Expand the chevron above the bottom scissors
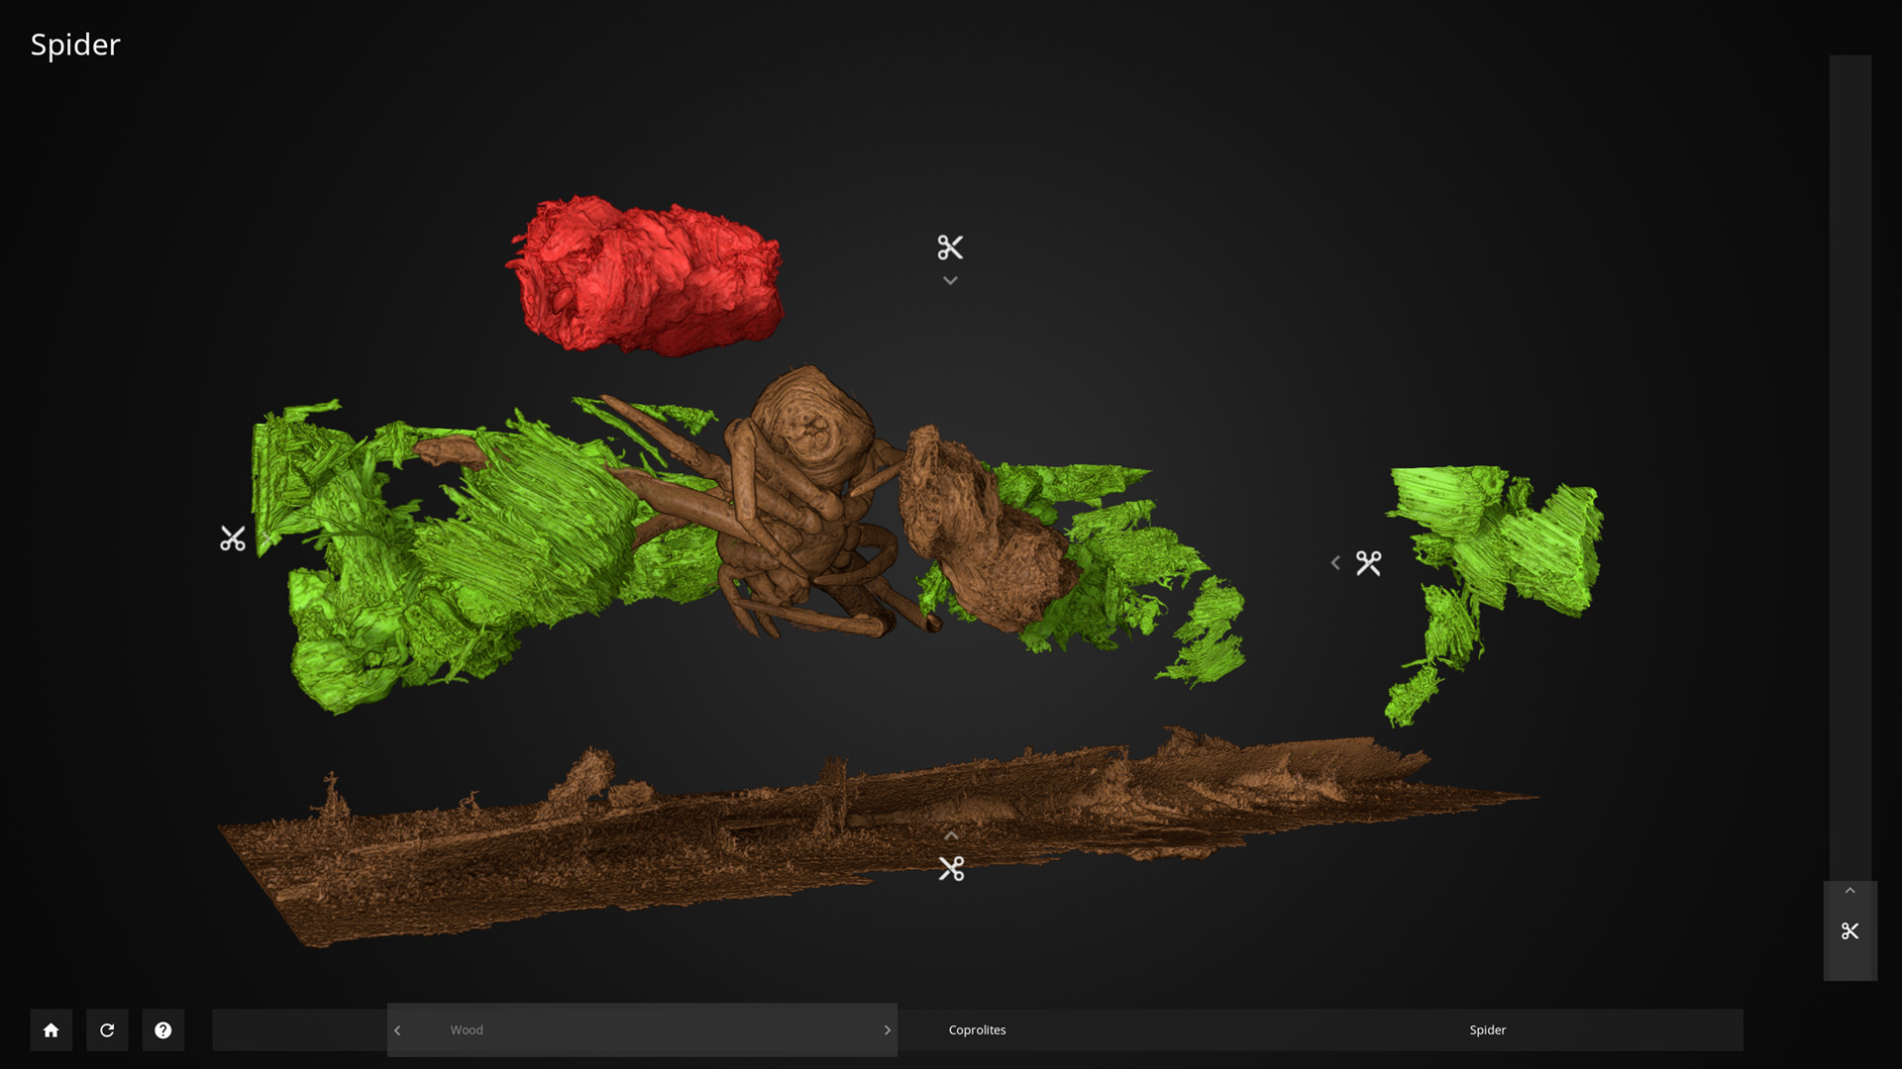This screenshot has width=1902, height=1069. (x=952, y=834)
